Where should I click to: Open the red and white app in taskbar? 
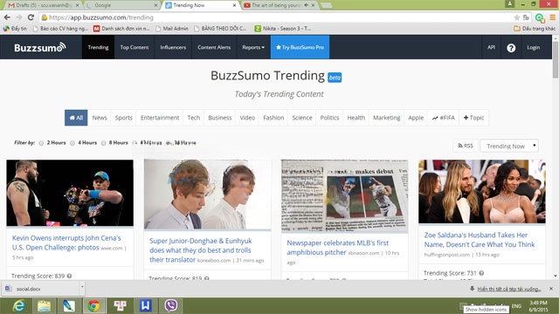tap(121, 306)
